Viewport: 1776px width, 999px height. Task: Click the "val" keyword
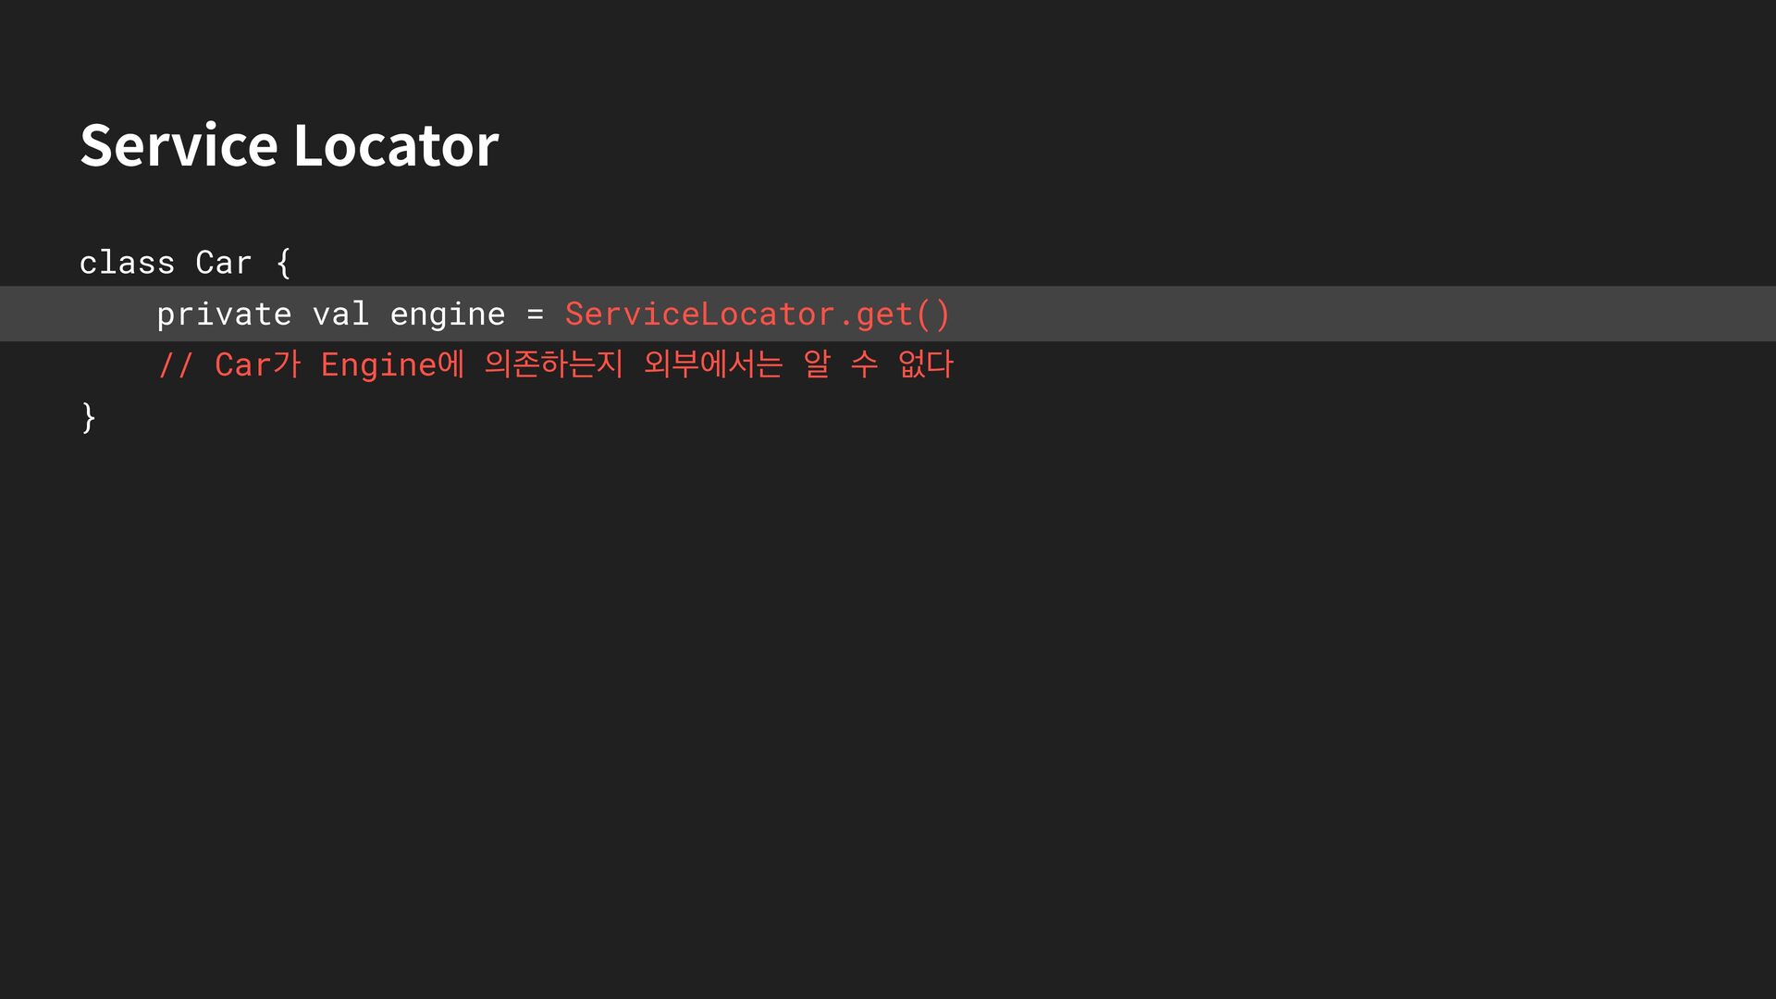click(x=340, y=314)
